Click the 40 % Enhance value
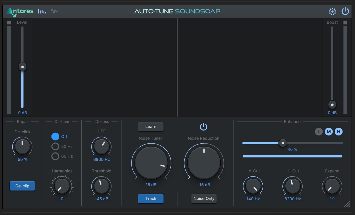The image size is (355, 215). pos(292,150)
